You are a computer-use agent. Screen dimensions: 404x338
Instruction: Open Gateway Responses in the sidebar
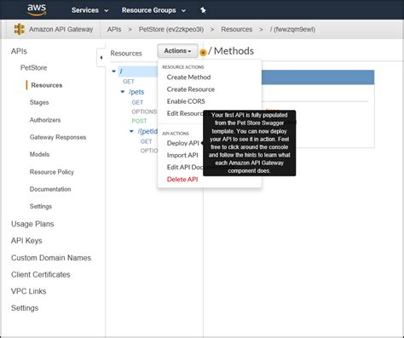click(58, 137)
